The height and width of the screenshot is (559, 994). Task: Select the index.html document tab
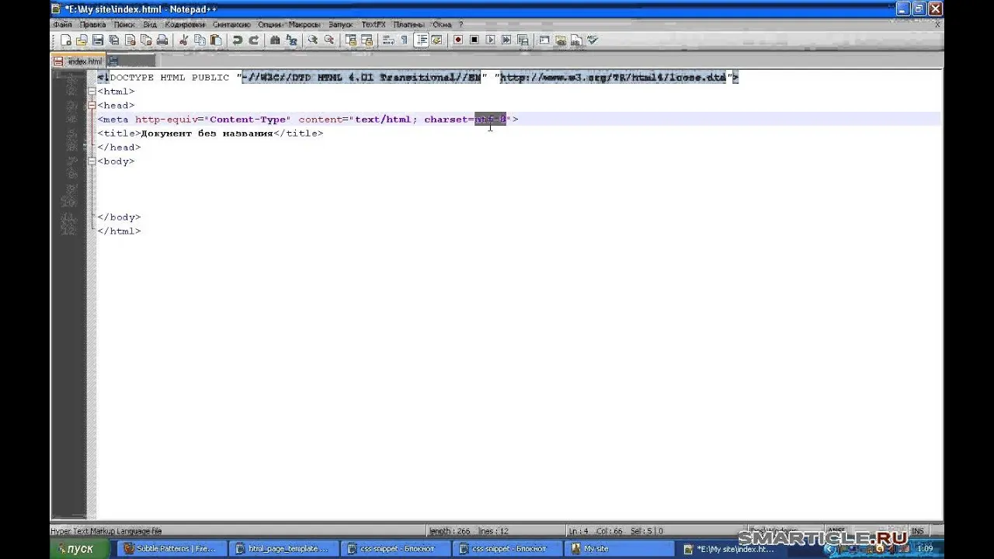(x=79, y=61)
